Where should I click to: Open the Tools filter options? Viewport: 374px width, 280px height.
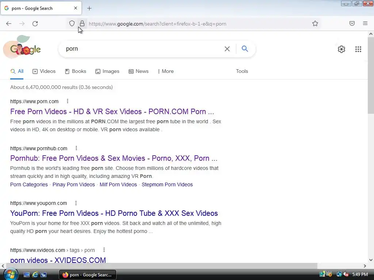tap(242, 71)
